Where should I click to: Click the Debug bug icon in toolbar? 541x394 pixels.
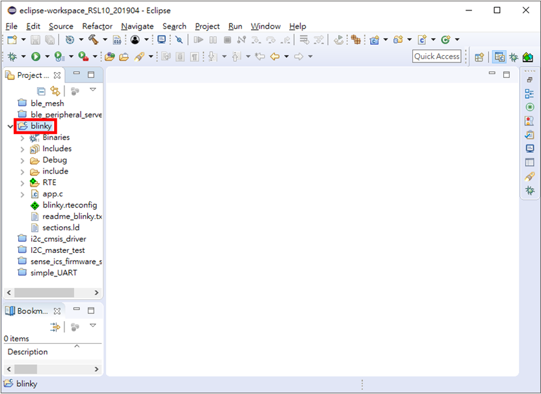click(x=12, y=57)
